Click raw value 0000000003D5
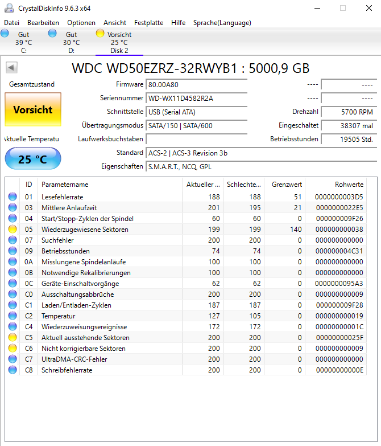Screen dimensions: 381x446 click(x=339, y=197)
